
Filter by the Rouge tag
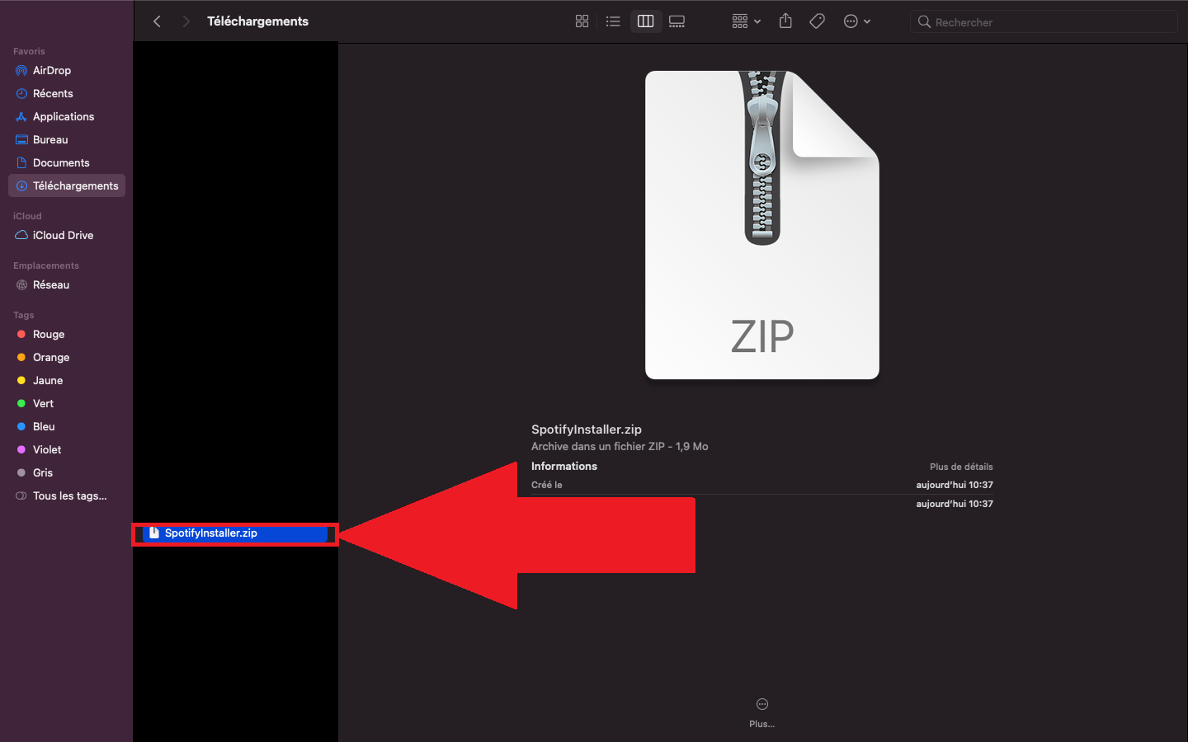pos(66,334)
